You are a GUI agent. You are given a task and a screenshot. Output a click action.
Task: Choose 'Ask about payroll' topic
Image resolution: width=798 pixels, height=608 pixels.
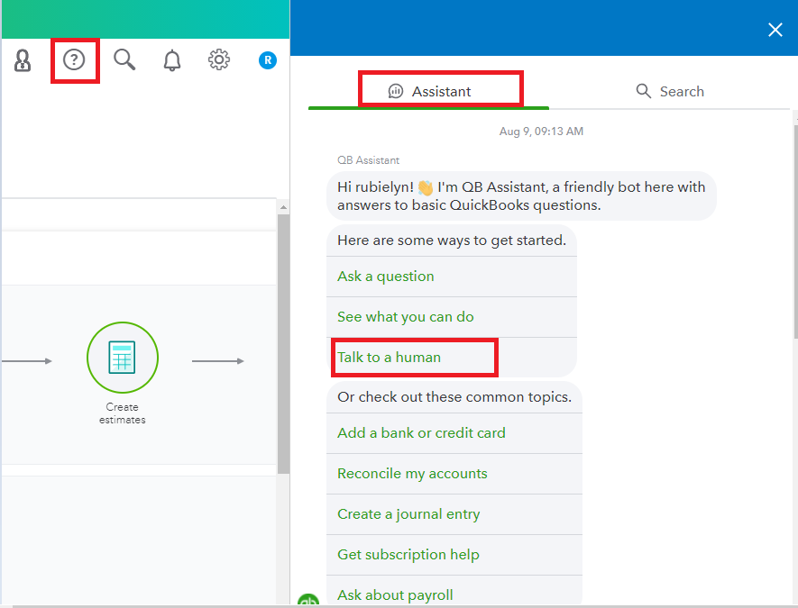[x=395, y=594]
